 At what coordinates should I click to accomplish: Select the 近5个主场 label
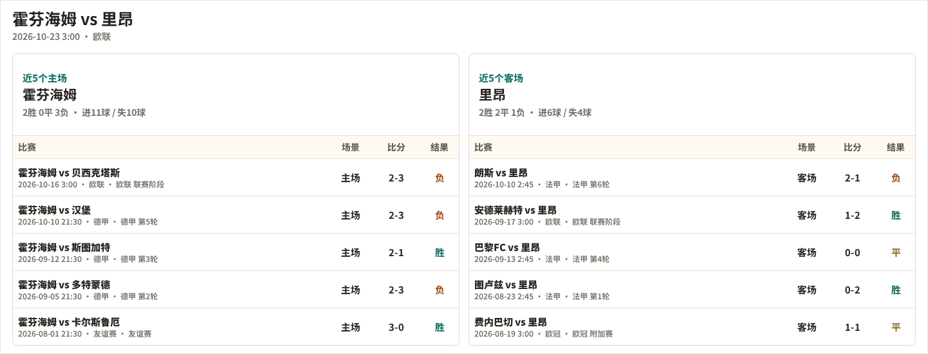click(x=44, y=78)
